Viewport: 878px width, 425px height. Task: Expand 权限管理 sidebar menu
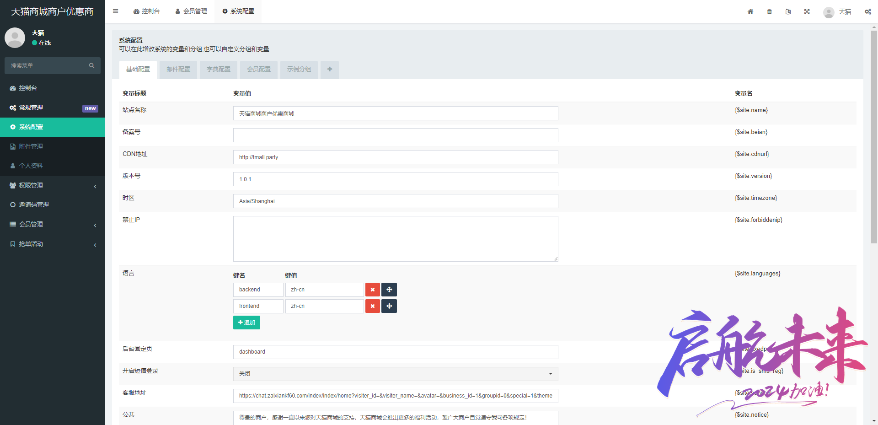53,185
